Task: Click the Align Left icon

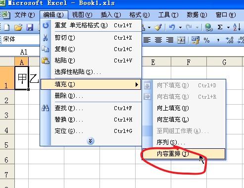Action: 147,40
